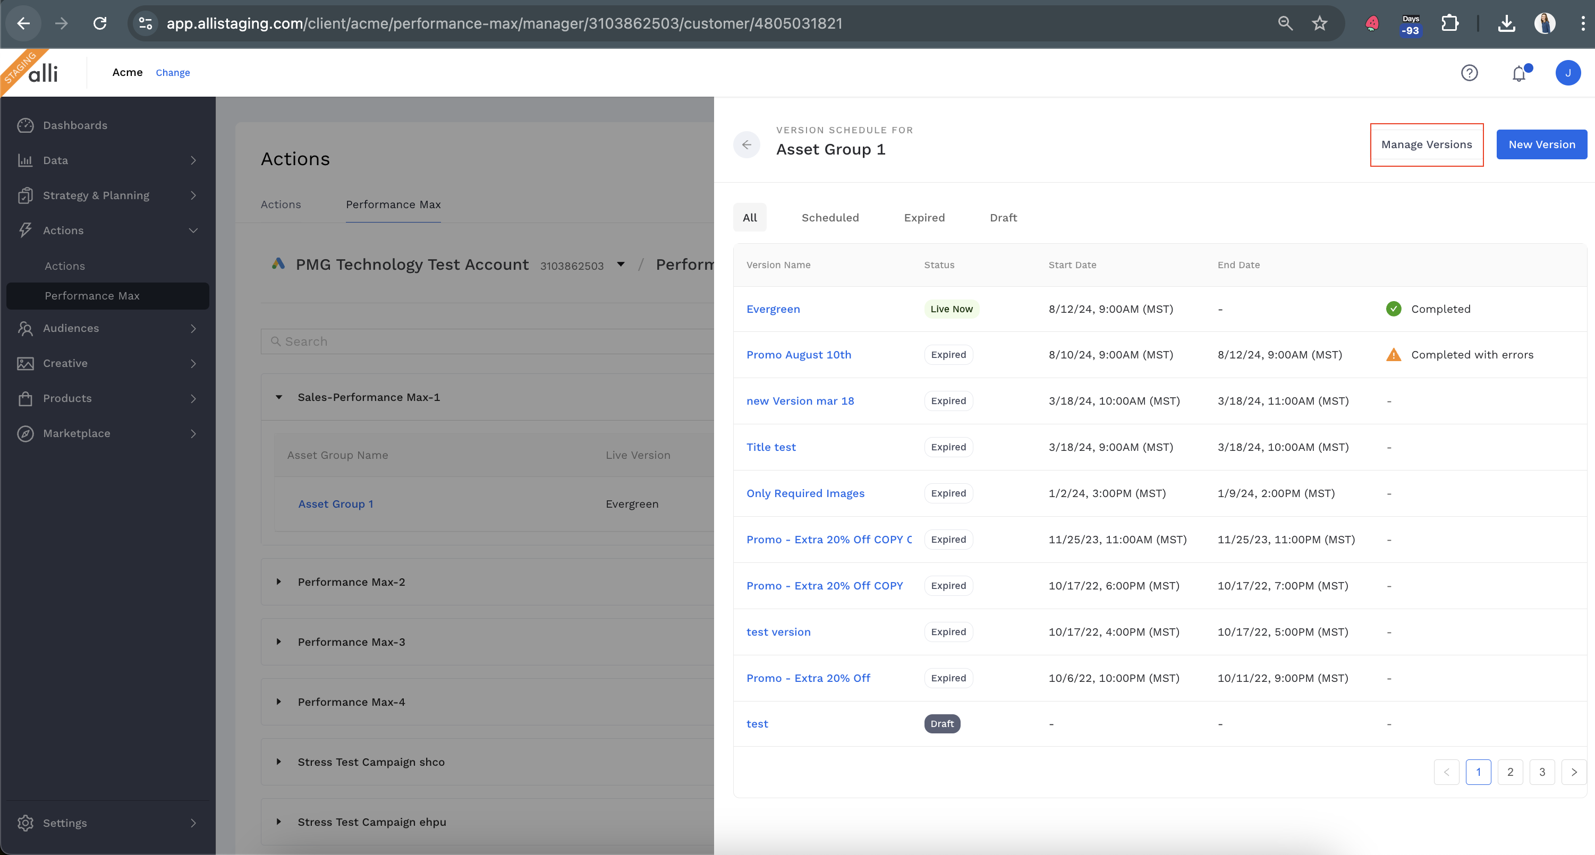Open the notifications bell
Viewport: 1595px width, 855px height.
1519,74
